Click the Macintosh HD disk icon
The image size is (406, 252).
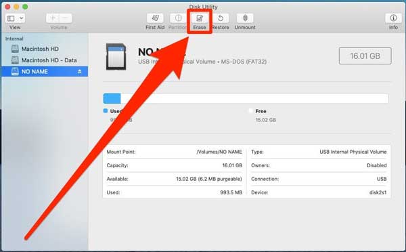(x=15, y=49)
